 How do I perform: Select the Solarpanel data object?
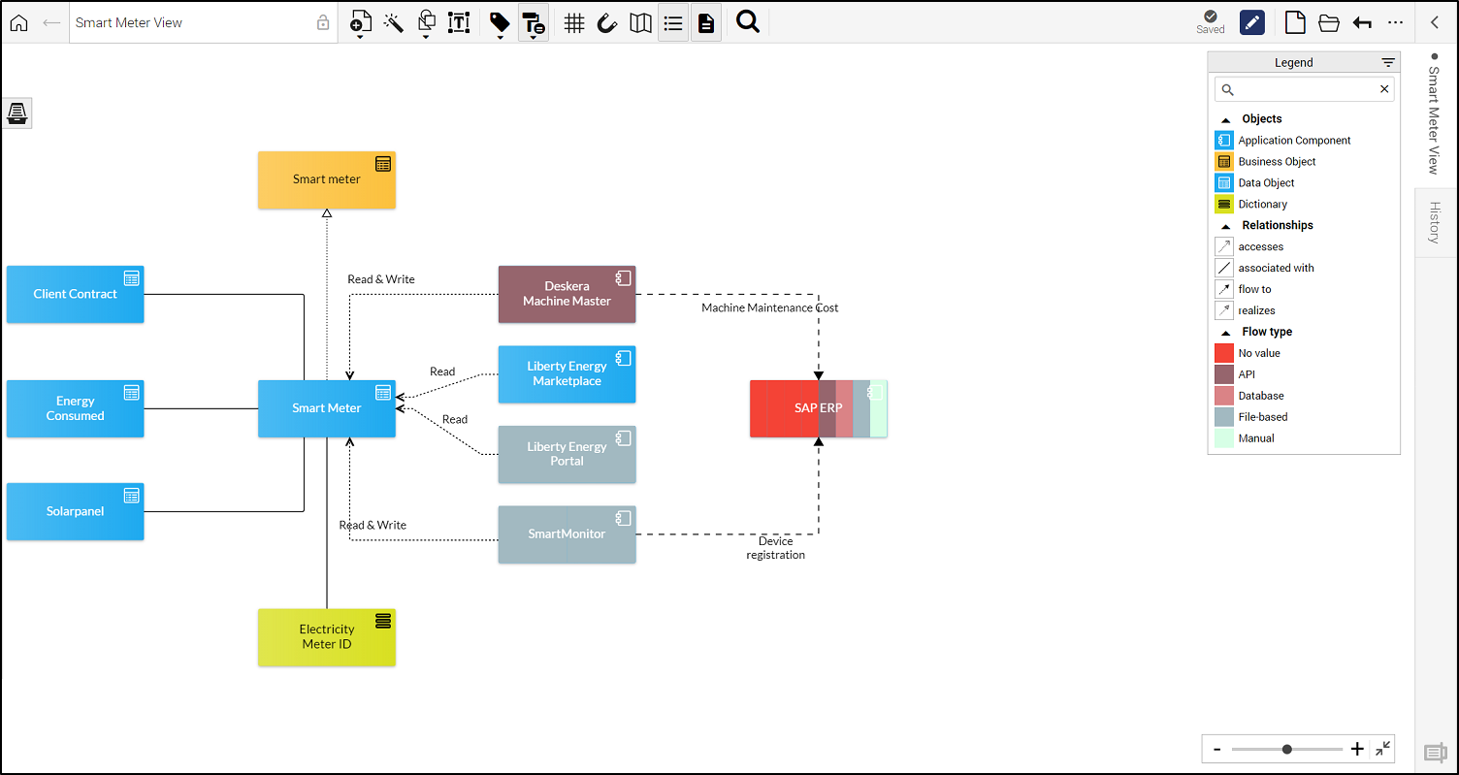75,511
